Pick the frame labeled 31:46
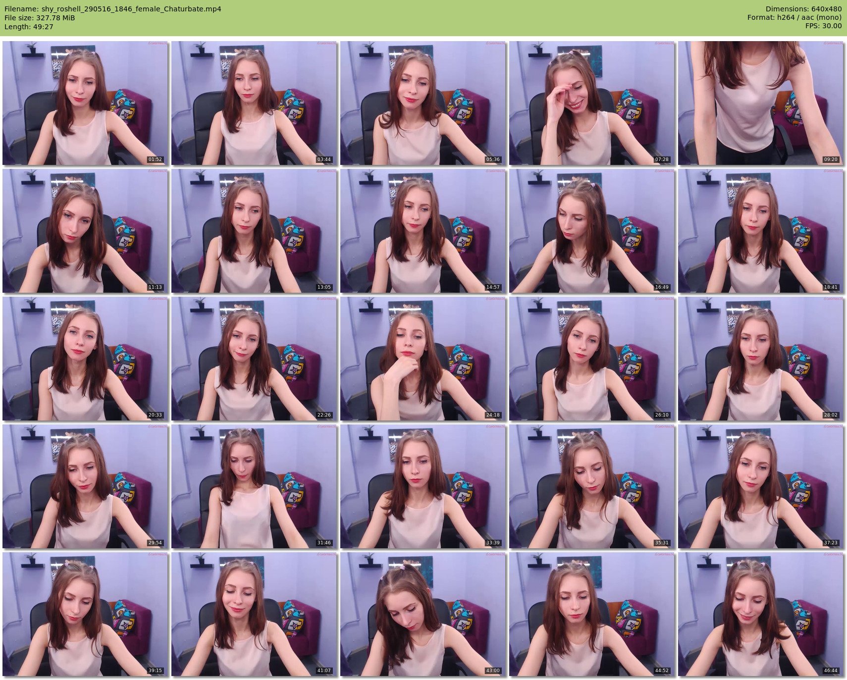This screenshot has height=680, width=847. click(x=254, y=486)
